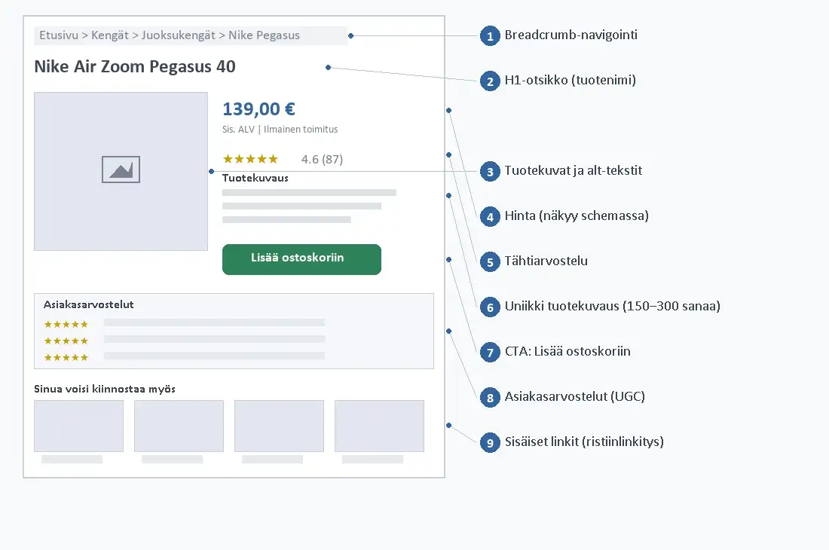The height and width of the screenshot is (550, 829).
Task: Click the number 7 CTA badge
Action: click(x=490, y=353)
